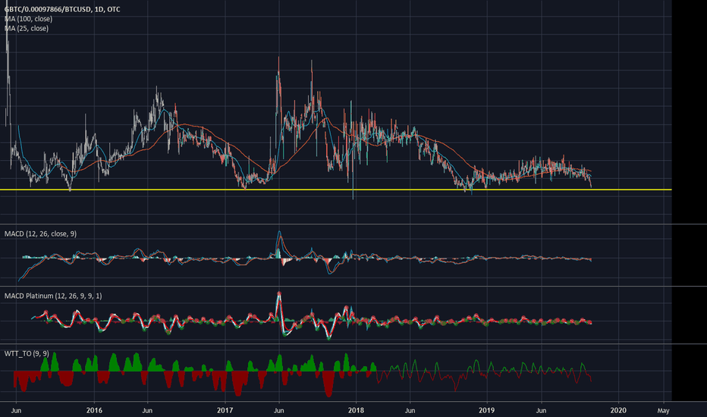
Task: Select the MACD Platinum (12, 26, 9, 9, 1) label
Action: tap(53, 296)
